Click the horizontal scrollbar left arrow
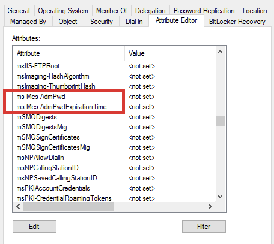 tap(18, 206)
